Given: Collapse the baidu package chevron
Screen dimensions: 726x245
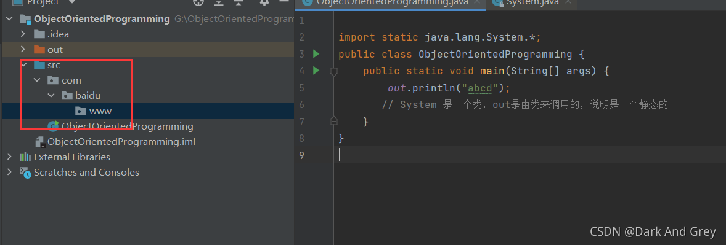Looking at the screenshot, I should click(x=51, y=96).
